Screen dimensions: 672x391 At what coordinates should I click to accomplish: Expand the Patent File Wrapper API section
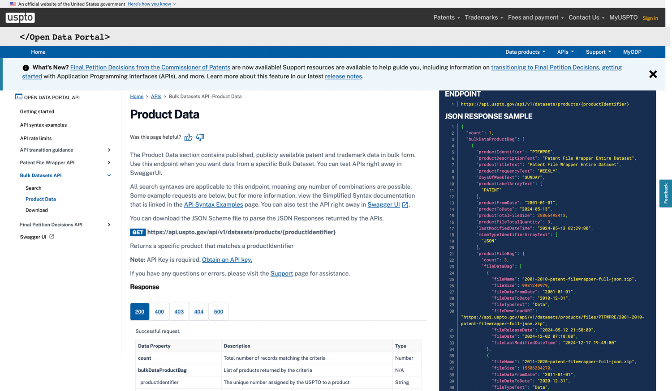pos(109,162)
